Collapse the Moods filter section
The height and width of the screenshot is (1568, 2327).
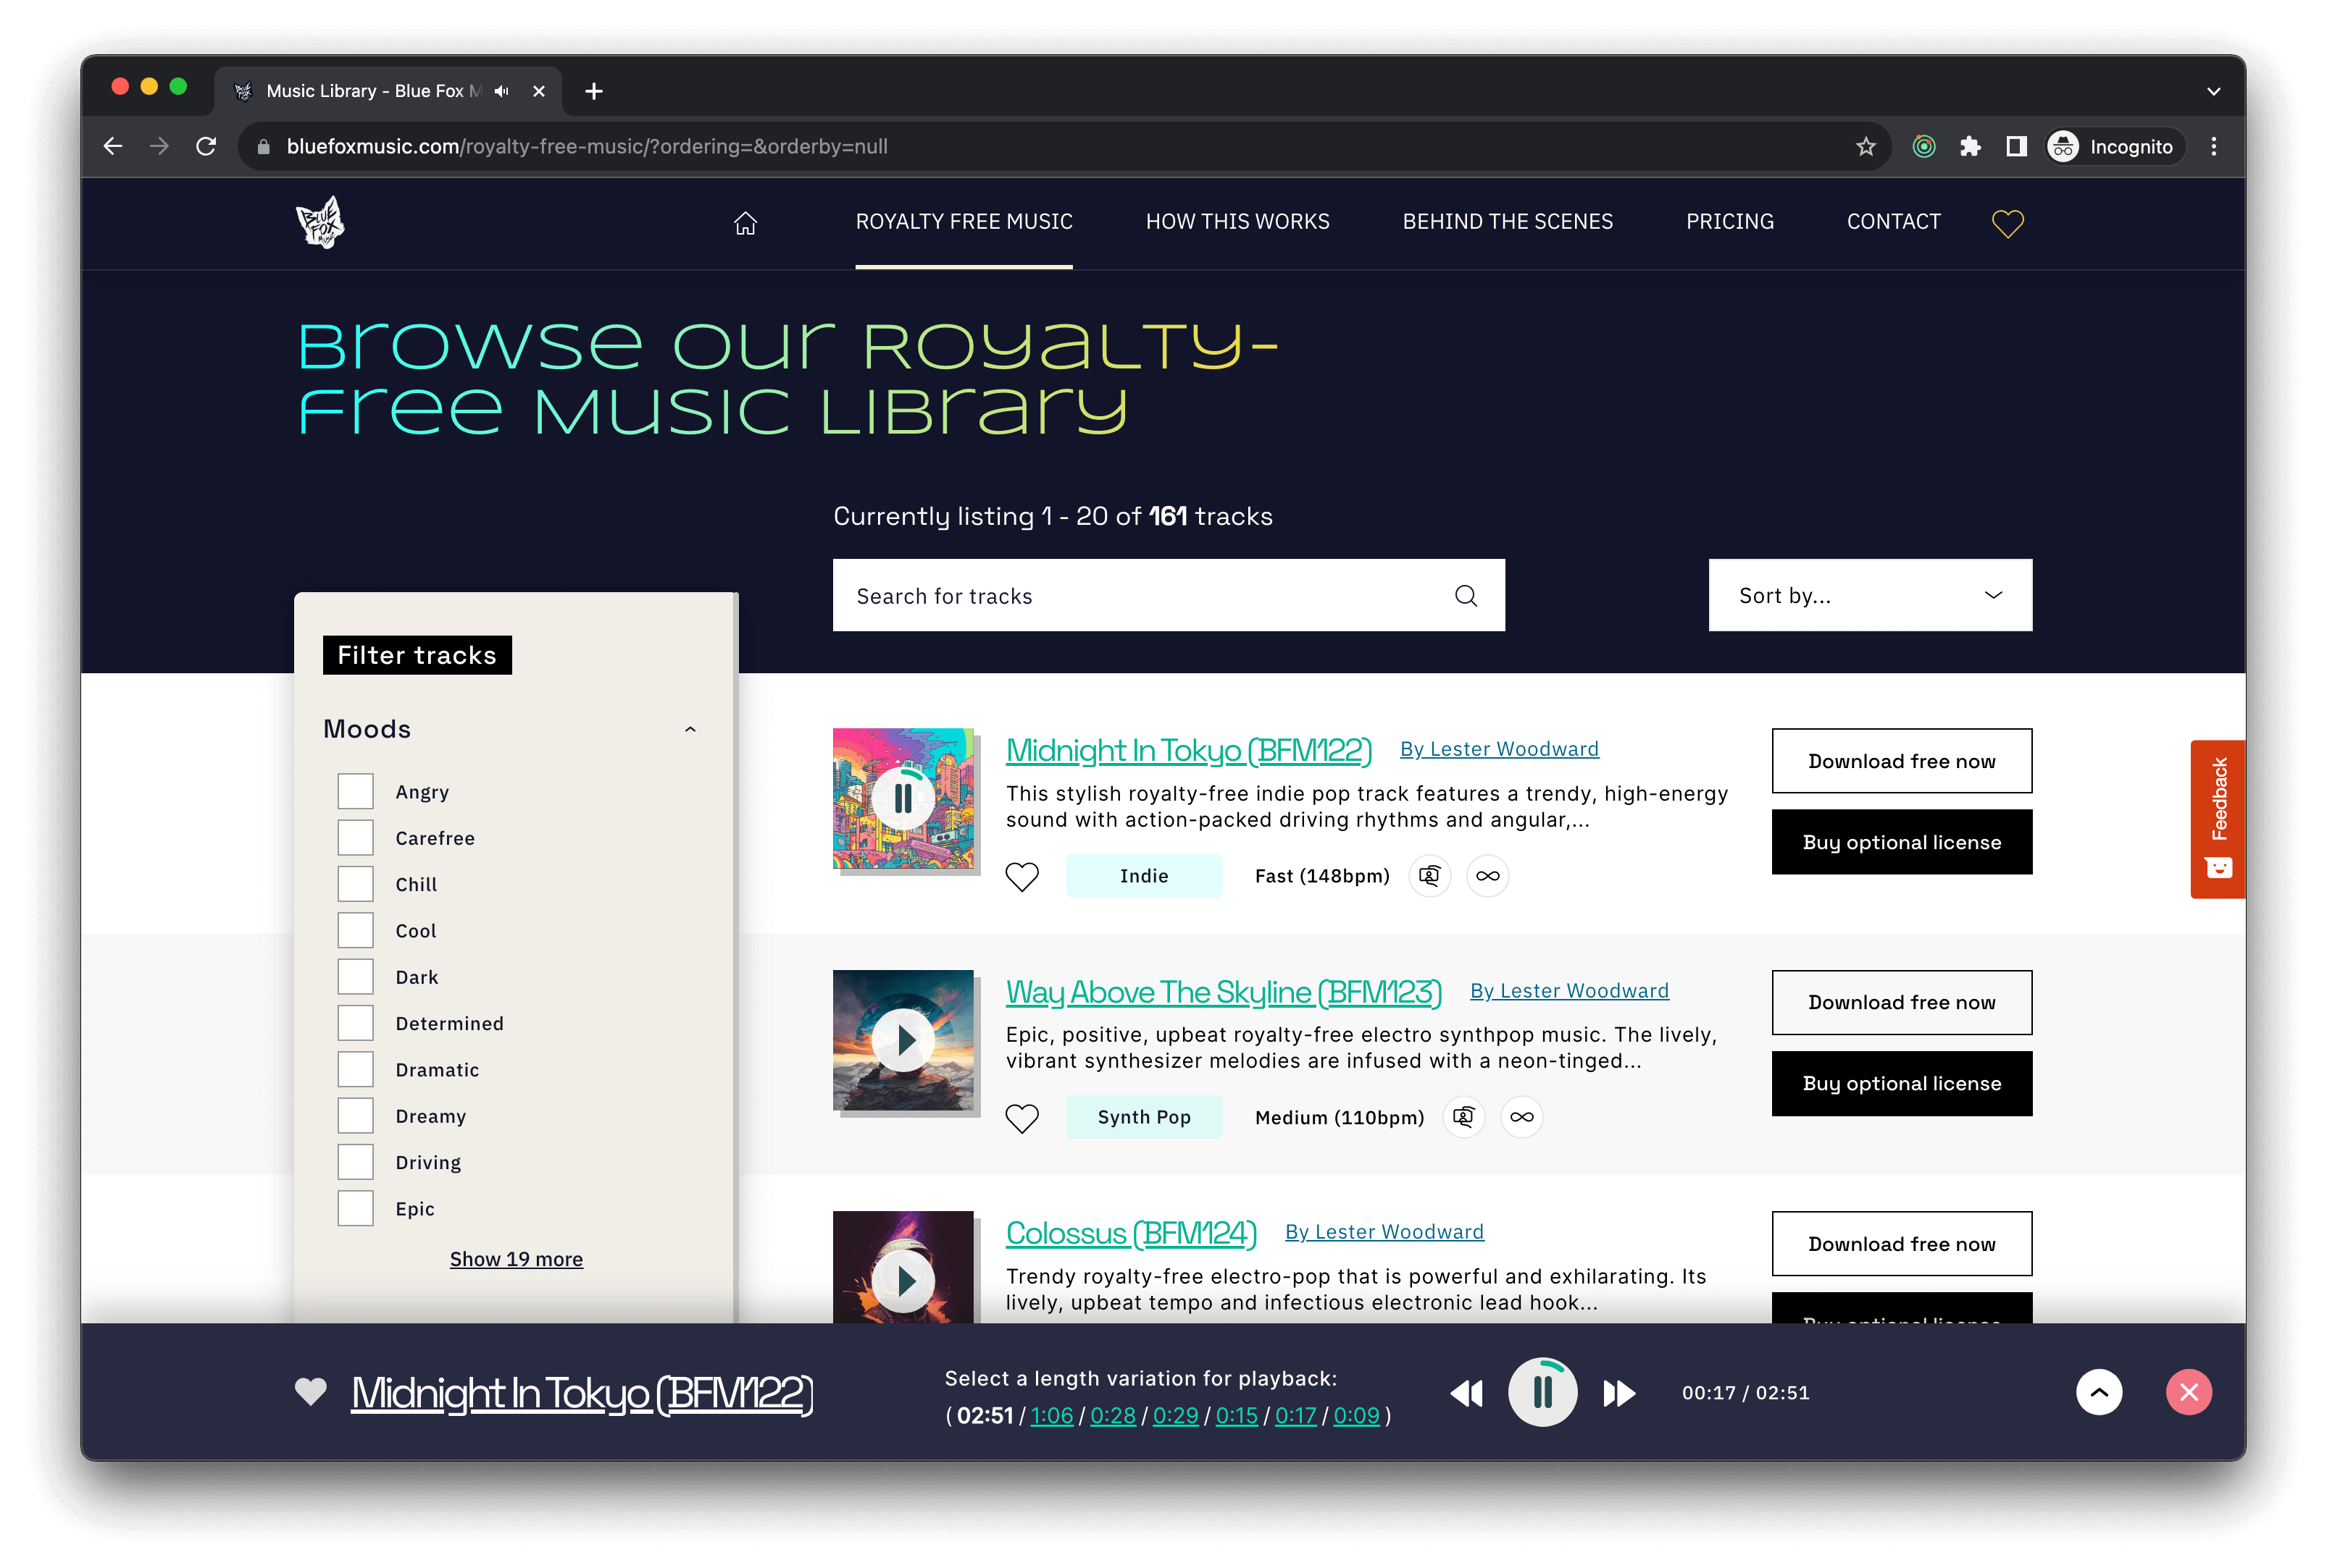coord(690,729)
